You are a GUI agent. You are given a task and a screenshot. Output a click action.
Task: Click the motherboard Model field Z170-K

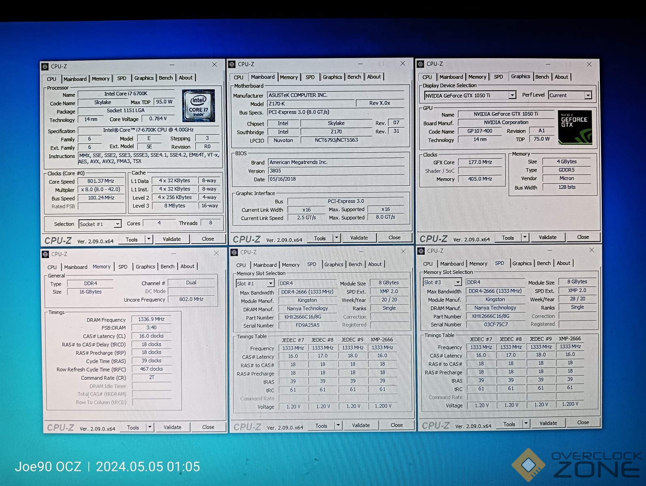311,104
